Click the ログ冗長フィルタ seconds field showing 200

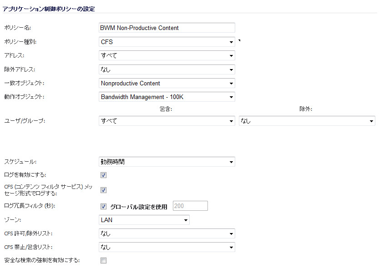point(190,206)
